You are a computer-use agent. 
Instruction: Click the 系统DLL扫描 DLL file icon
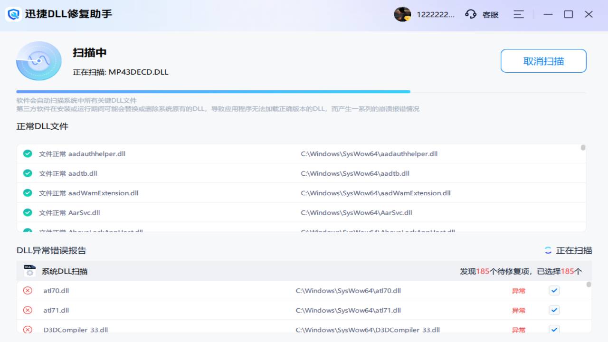(30, 271)
